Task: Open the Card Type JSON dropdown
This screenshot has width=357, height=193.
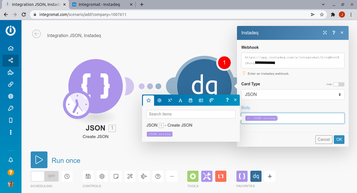Action: pyautogui.click(x=293, y=95)
